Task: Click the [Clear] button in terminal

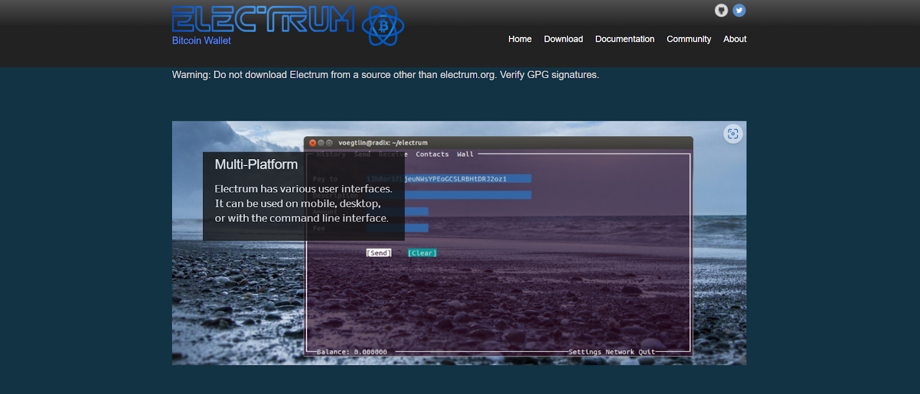Action: click(422, 253)
